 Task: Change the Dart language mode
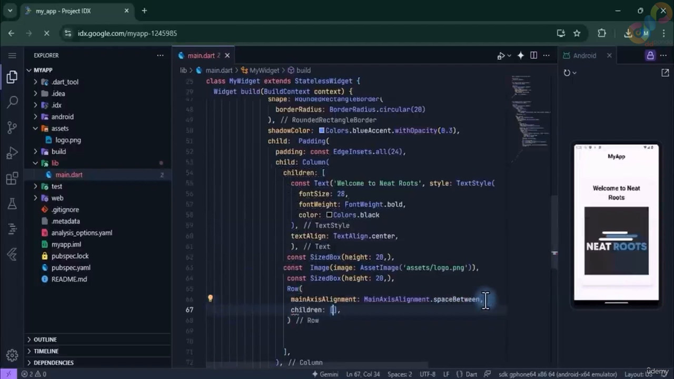point(471,374)
